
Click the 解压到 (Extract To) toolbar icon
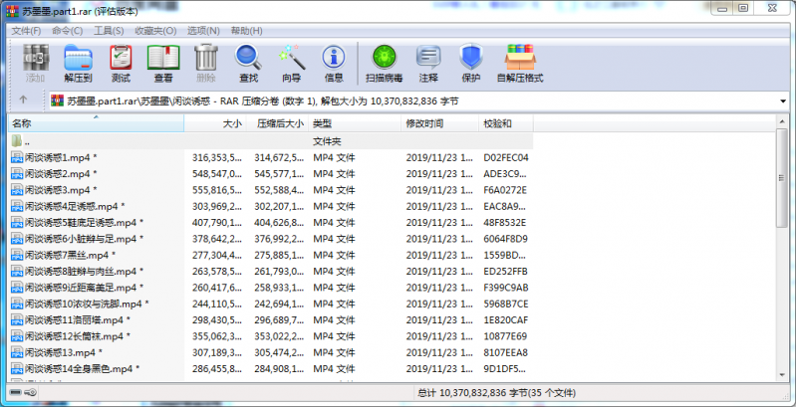tap(78, 62)
